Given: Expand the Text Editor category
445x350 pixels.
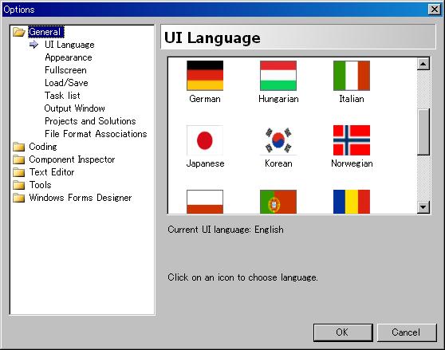Looking at the screenshot, I should click(52, 172).
